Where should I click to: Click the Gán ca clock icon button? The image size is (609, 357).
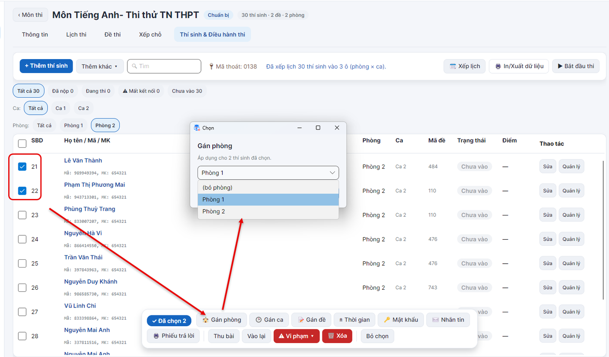tap(269, 320)
